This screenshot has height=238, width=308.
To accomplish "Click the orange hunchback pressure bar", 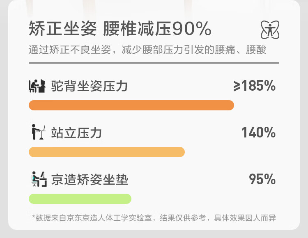I will [x=131, y=105].
